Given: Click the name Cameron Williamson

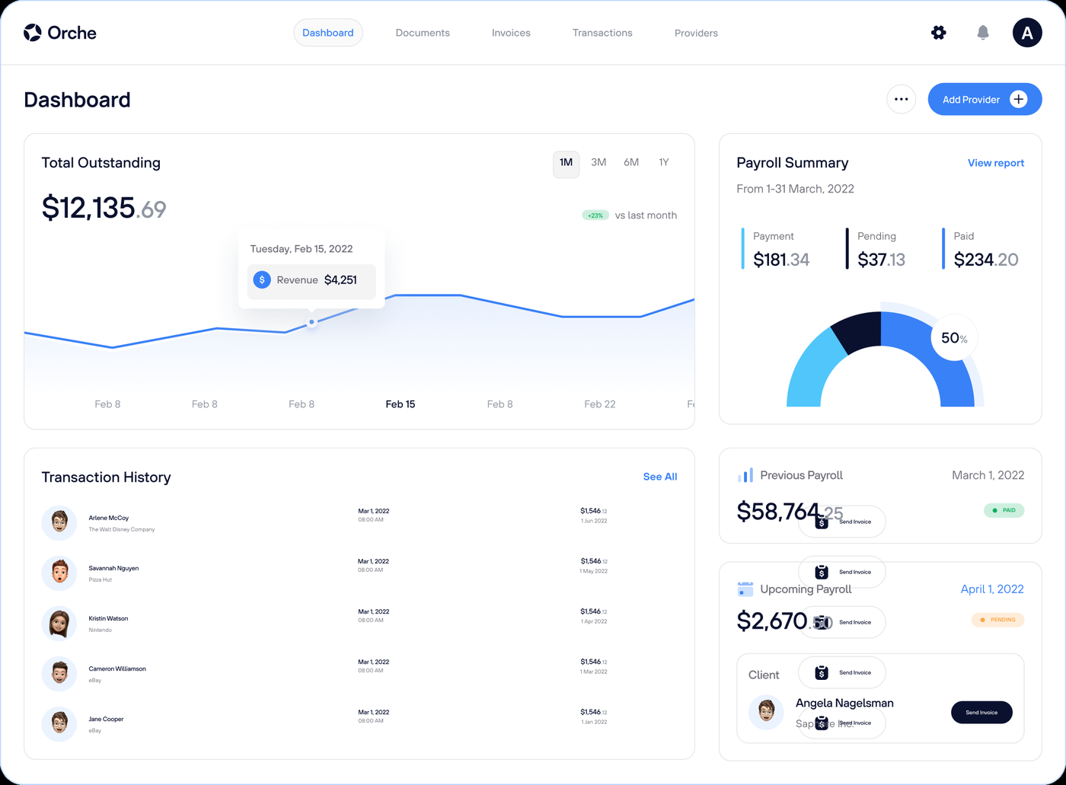Looking at the screenshot, I should (x=117, y=669).
